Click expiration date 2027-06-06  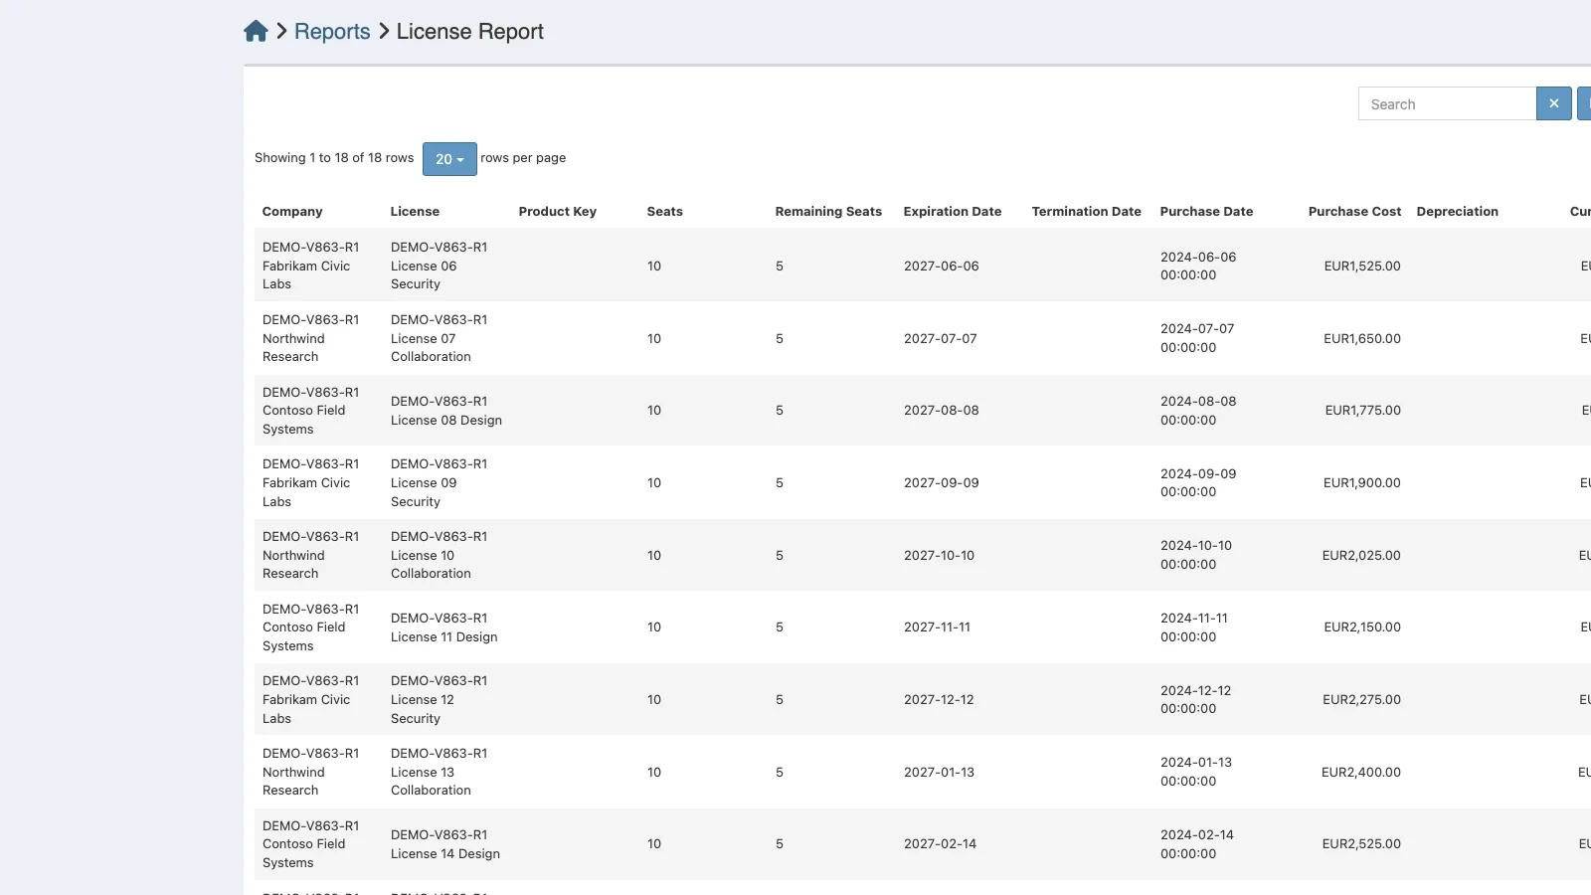942,267
